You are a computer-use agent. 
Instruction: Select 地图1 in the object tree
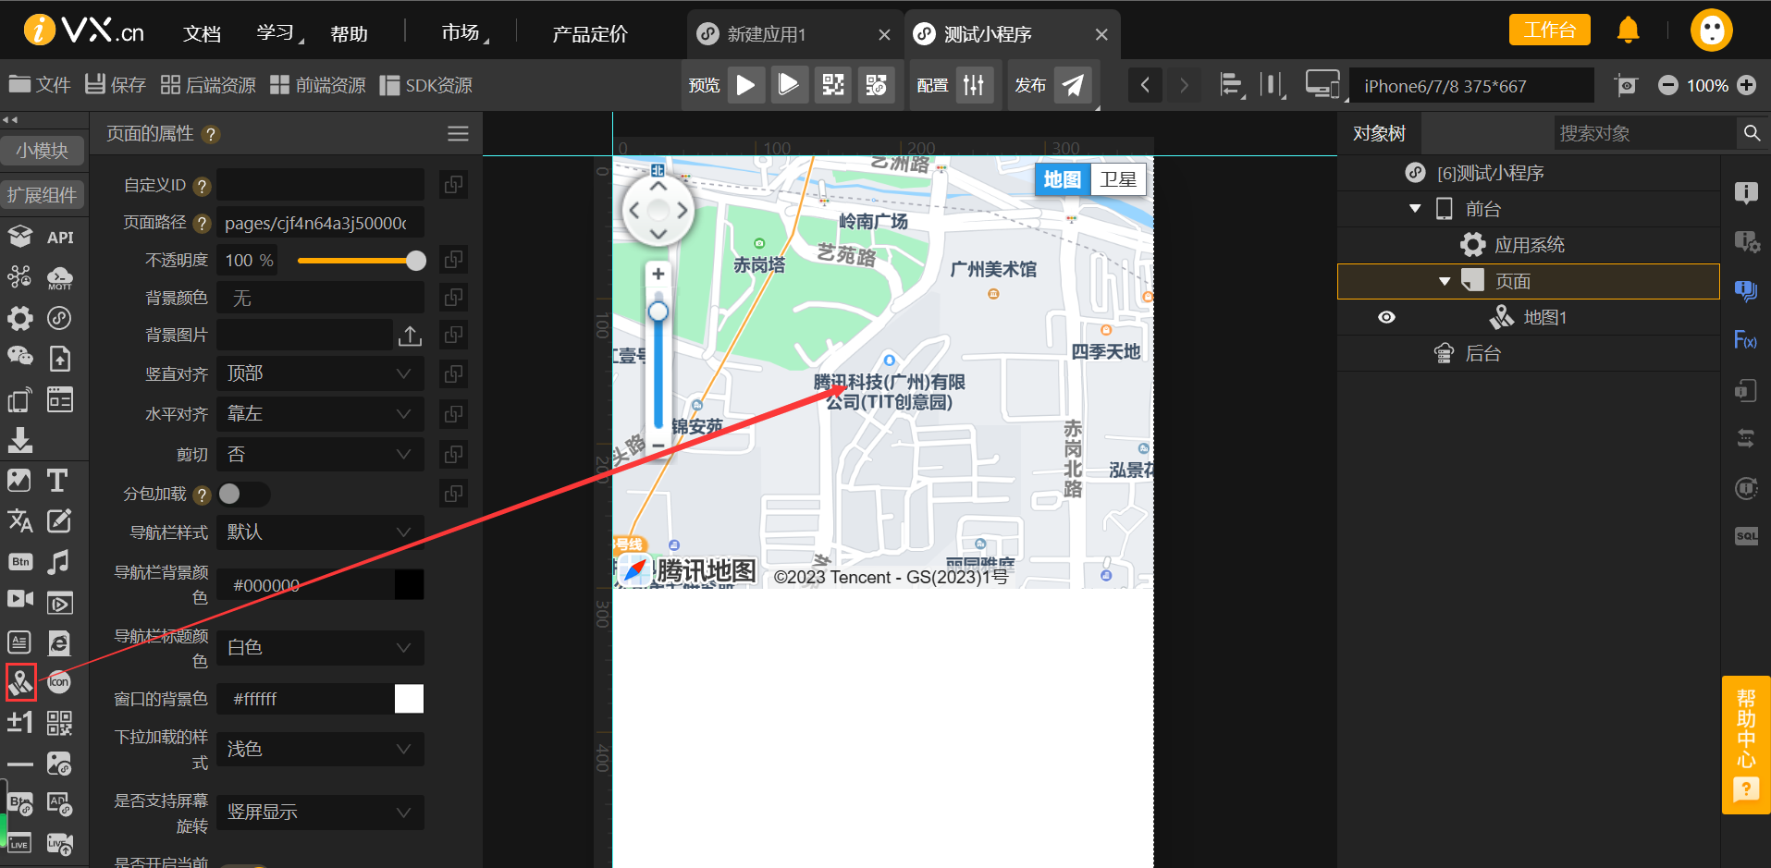[x=1529, y=317]
